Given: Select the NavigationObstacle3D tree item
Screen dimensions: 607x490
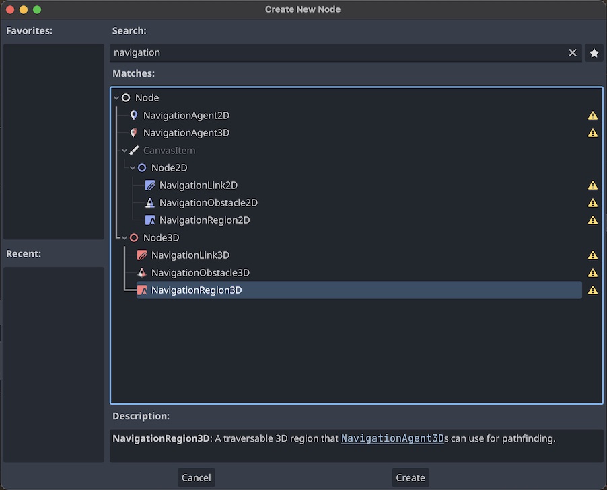Looking at the screenshot, I should (x=200, y=272).
